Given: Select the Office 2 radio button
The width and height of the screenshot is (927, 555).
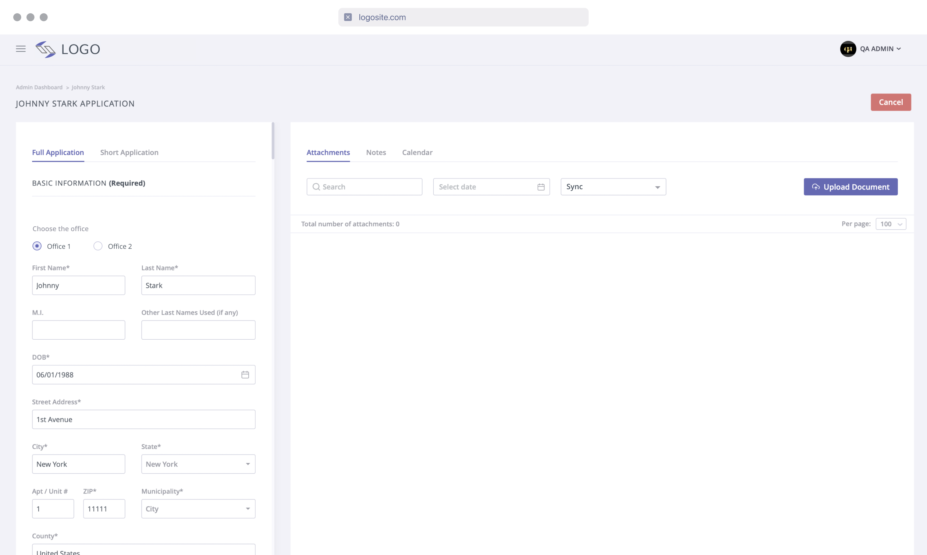Looking at the screenshot, I should (x=98, y=246).
